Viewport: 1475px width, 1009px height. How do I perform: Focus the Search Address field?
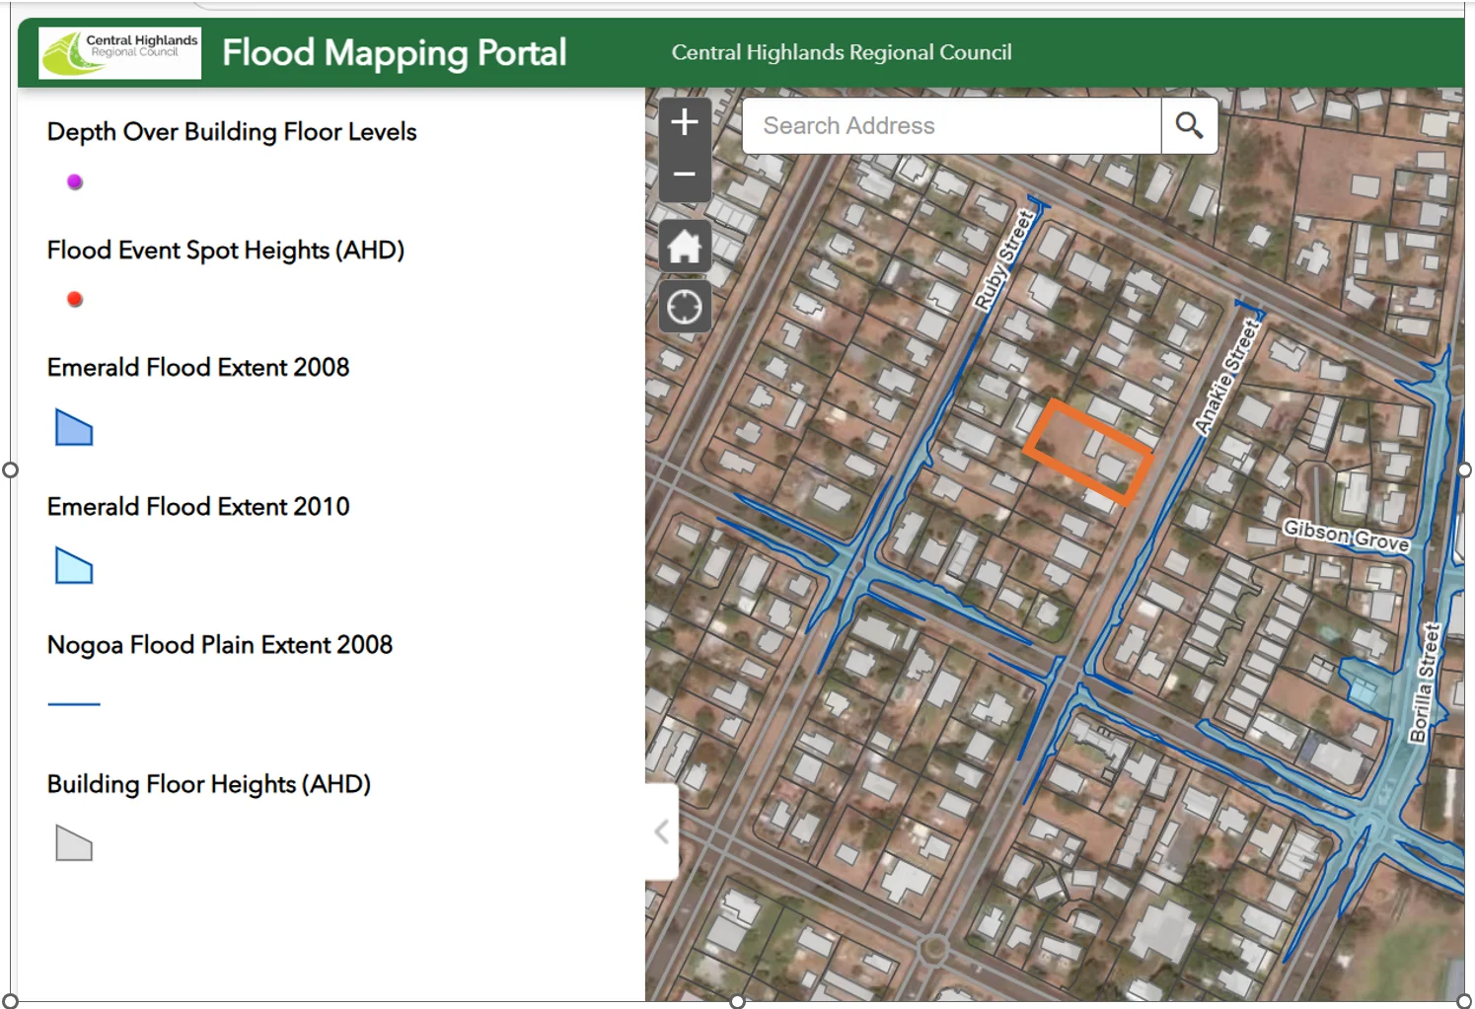point(951,126)
